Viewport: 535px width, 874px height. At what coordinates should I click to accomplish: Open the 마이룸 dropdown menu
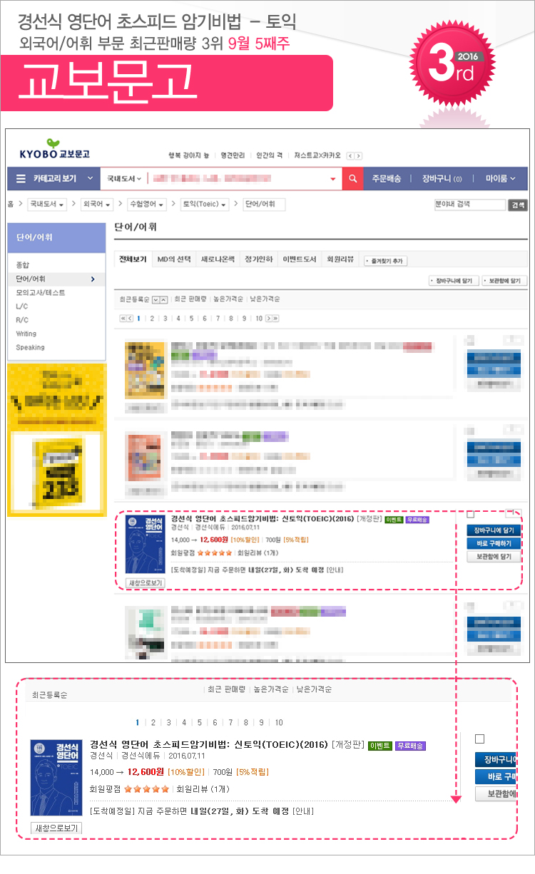click(501, 179)
